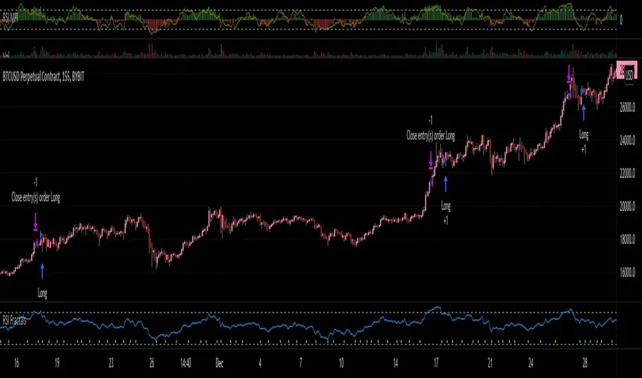Click the 20000.0 price axis label

(628, 206)
